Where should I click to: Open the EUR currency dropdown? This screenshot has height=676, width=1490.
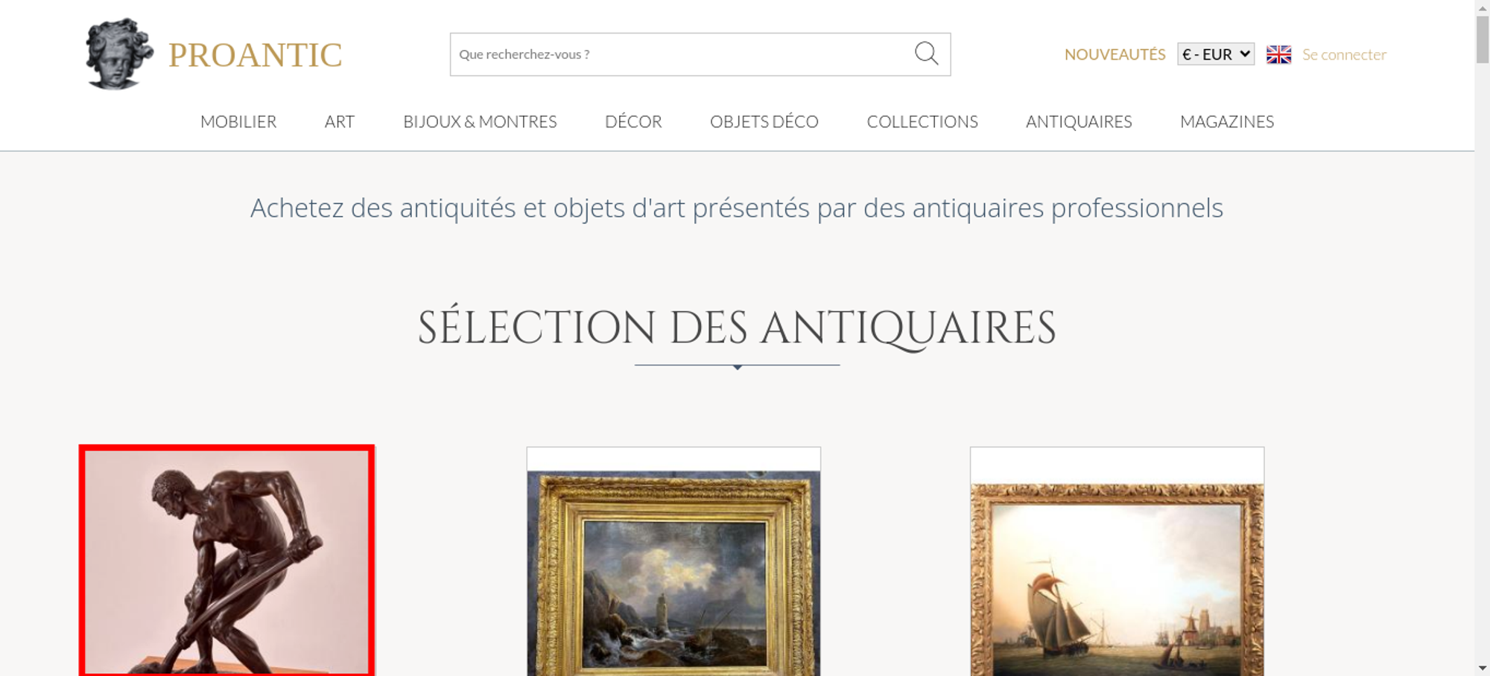coord(1215,54)
